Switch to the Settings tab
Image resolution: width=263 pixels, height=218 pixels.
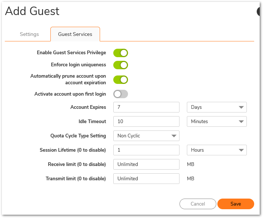pos(29,34)
